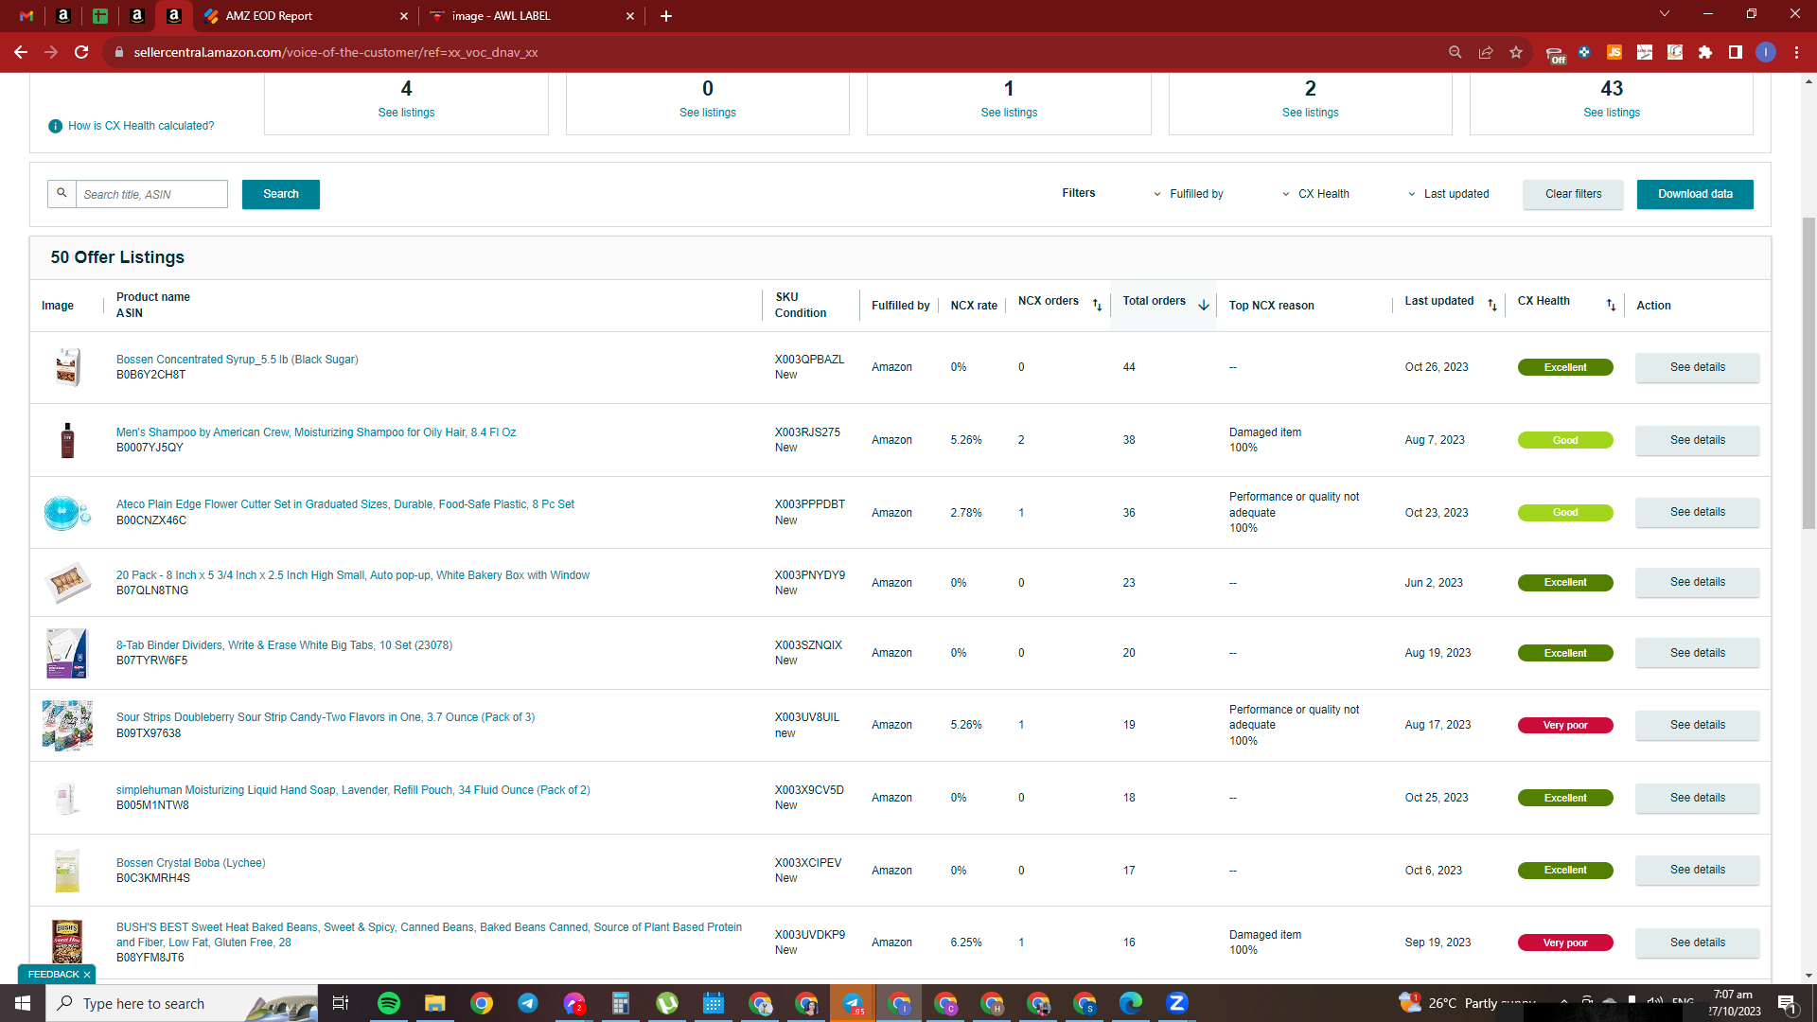The height and width of the screenshot is (1022, 1817).
Task: Click Good badge for Men's Shampoo row
Action: pos(1565,440)
